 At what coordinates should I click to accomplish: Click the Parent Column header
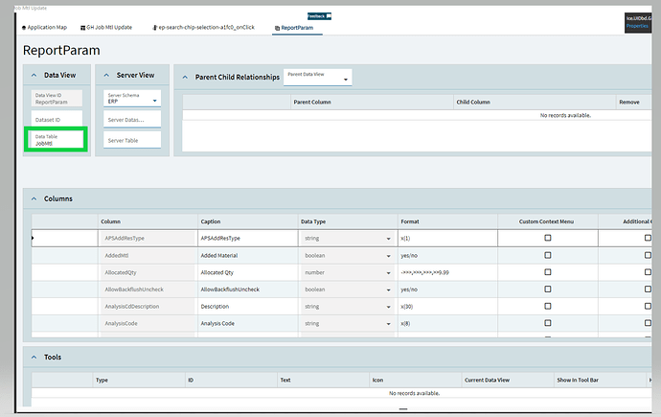pos(373,102)
